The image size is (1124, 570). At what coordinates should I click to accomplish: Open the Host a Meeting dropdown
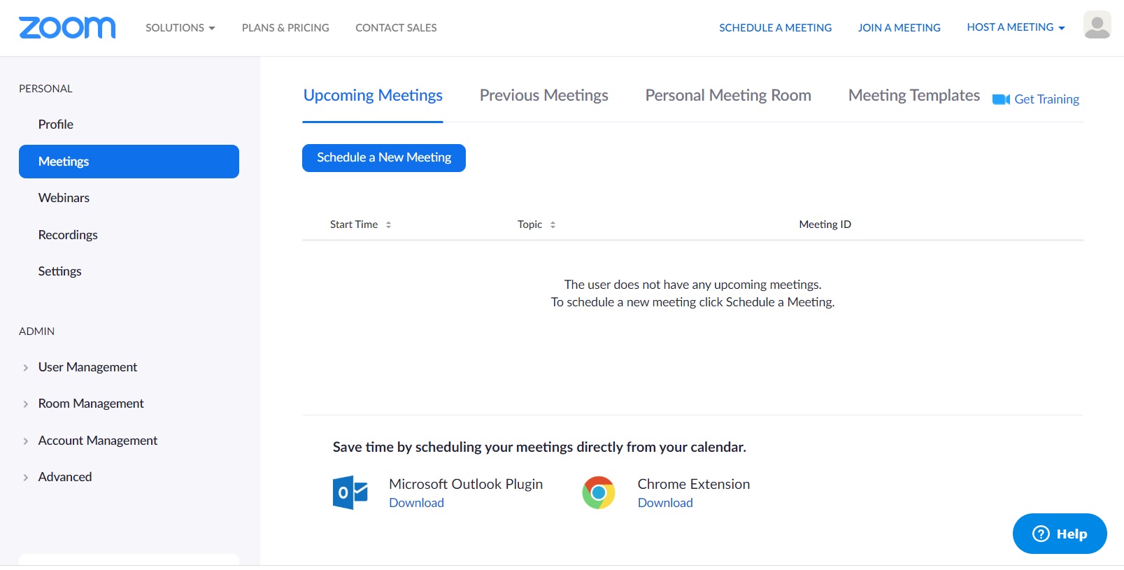click(1016, 27)
